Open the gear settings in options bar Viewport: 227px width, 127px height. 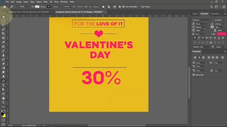120,7
